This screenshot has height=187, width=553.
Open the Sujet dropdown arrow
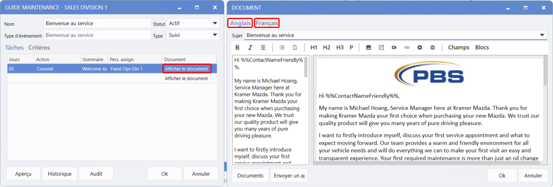(x=543, y=35)
